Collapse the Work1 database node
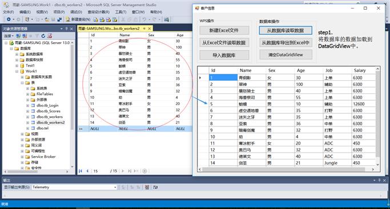This screenshot has width=390, height=209. click(17, 71)
